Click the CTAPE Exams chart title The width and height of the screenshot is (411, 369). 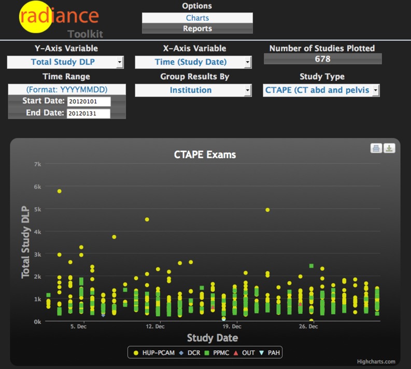(x=205, y=154)
